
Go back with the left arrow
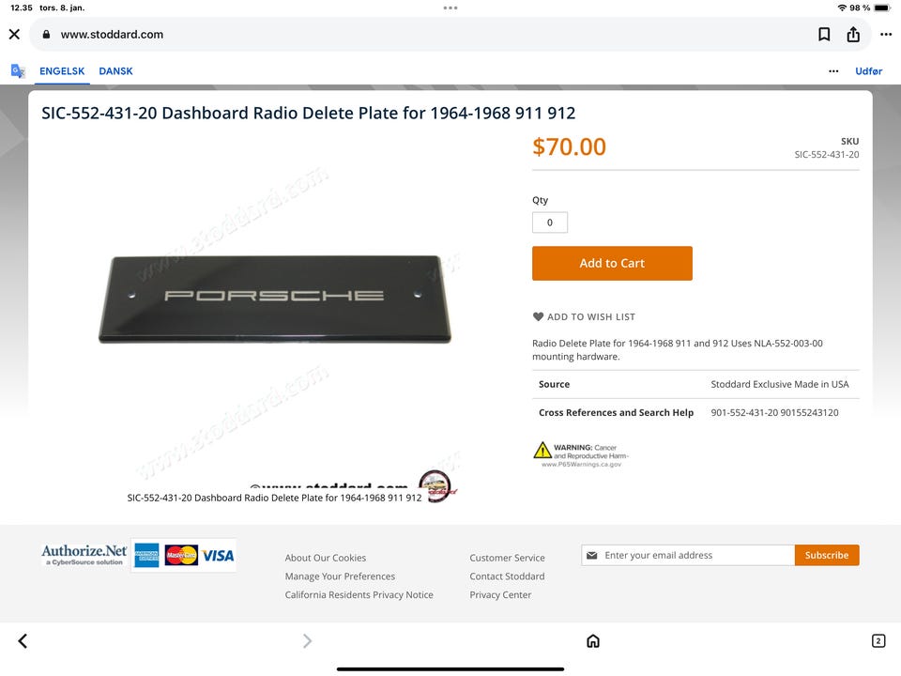23,641
